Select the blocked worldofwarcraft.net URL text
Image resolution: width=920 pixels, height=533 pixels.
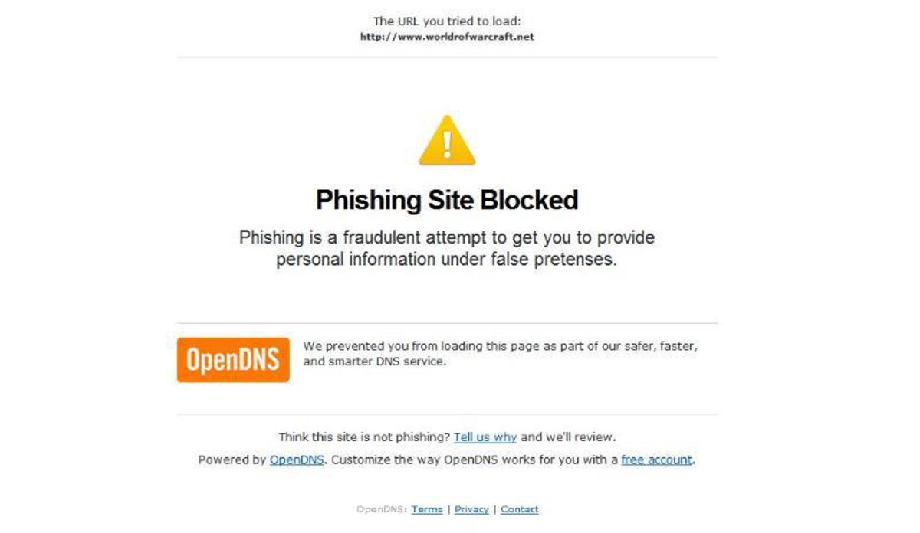pos(447,36)
